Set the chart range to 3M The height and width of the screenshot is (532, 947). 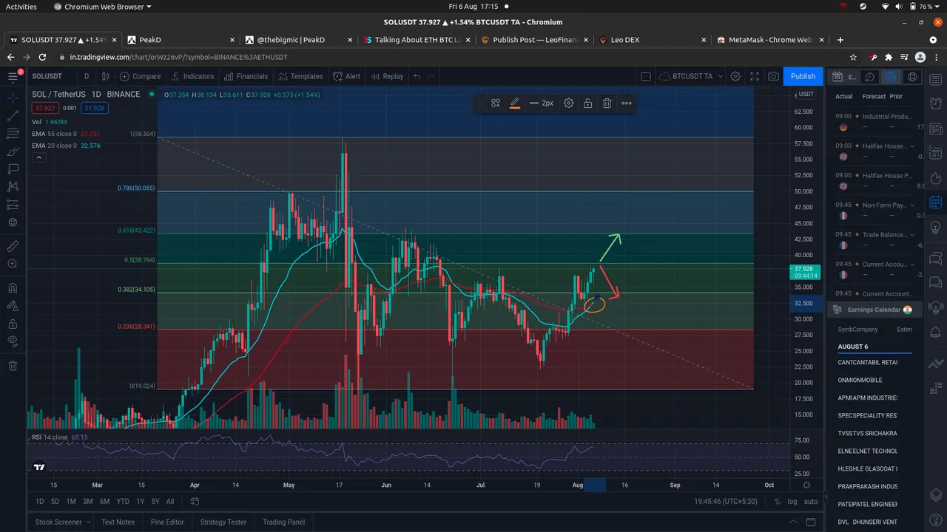(87, 501)
